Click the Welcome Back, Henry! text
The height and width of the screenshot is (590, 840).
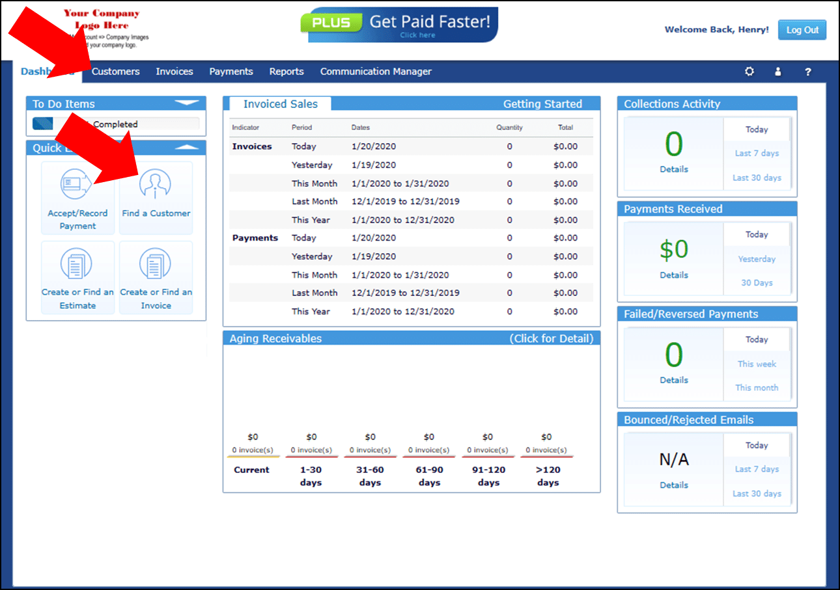tap(716, 30)
